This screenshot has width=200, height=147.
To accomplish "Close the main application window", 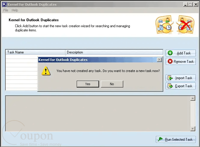I will [x=196, y=4].
